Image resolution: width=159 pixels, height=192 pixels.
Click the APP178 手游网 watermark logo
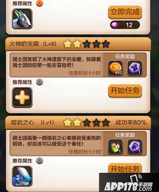(129, 183)
